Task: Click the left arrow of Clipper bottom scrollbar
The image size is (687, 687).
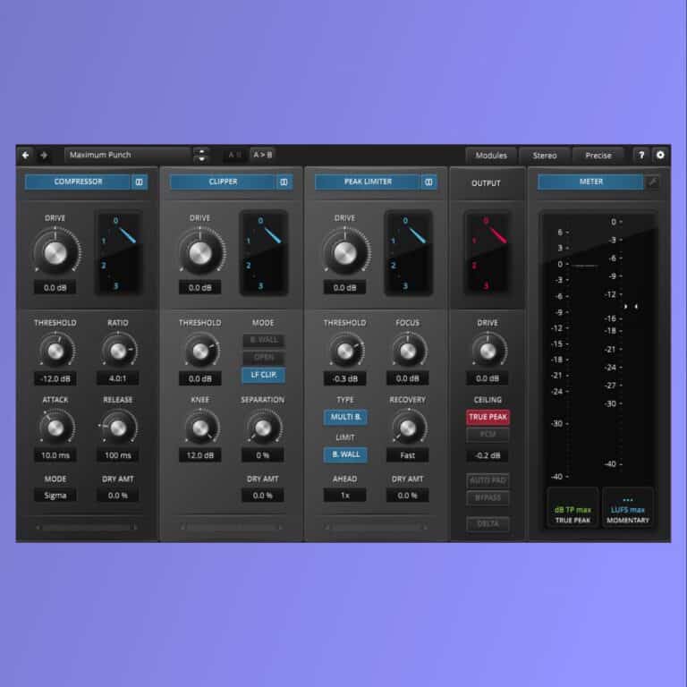Action: [182, 528]
